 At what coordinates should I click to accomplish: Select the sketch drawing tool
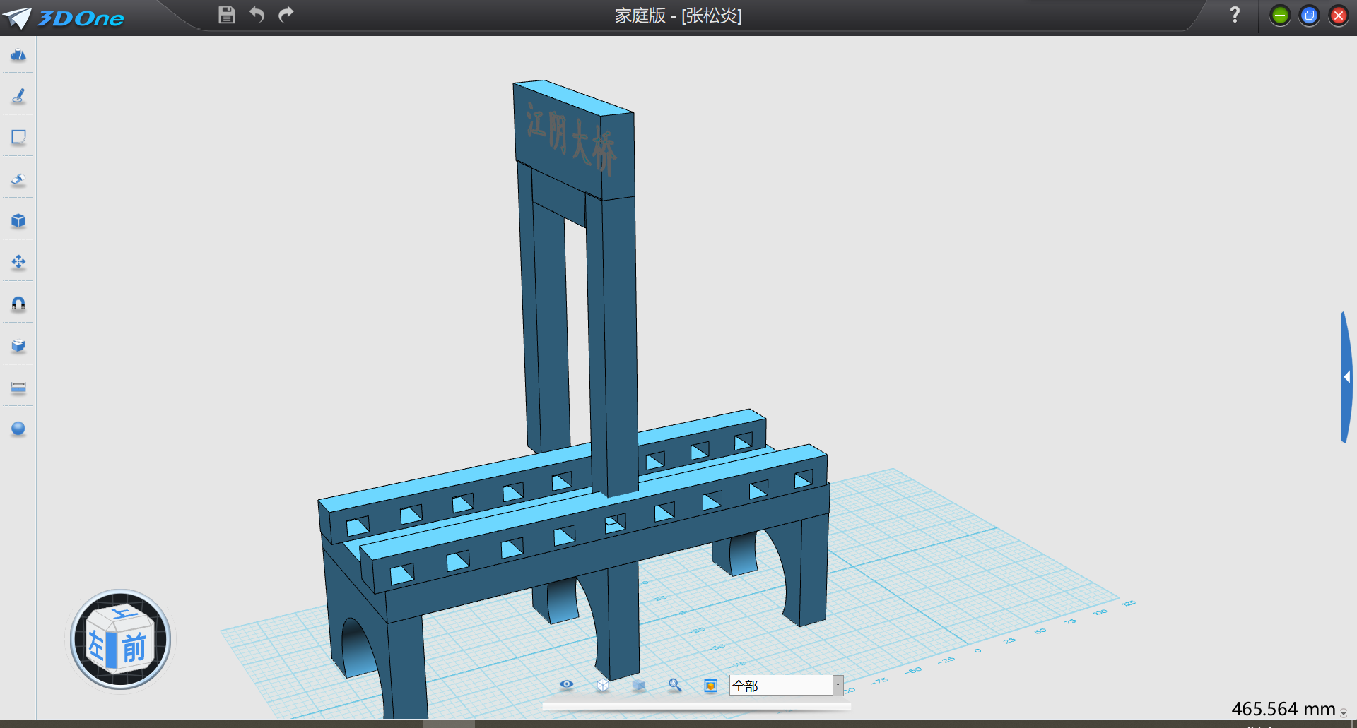click(18, 96)
